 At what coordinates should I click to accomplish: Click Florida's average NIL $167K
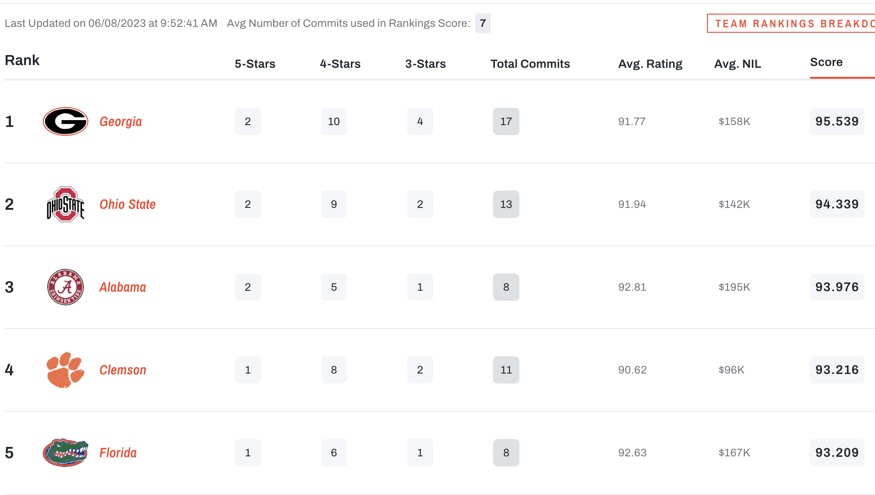coord(734,453)
